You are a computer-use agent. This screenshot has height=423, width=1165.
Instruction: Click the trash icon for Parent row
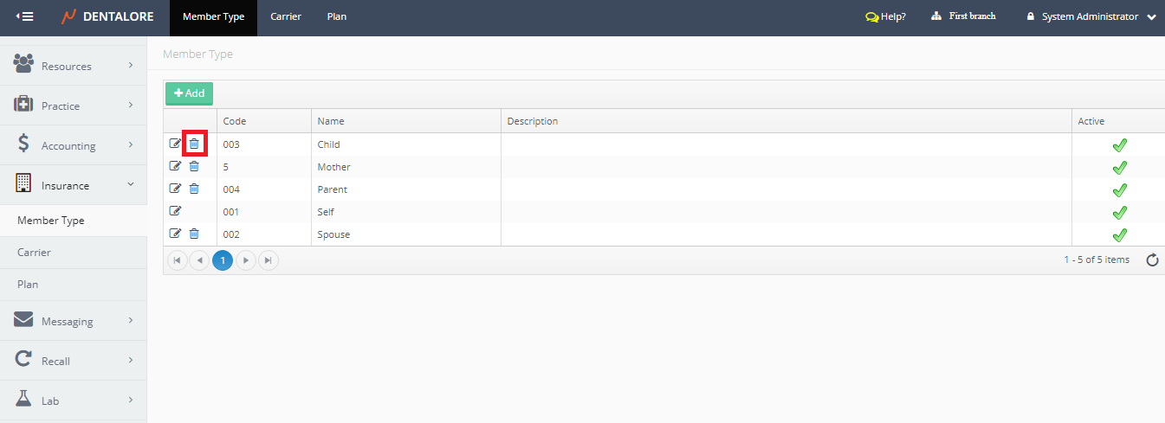194,189
